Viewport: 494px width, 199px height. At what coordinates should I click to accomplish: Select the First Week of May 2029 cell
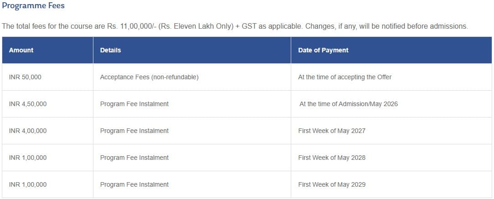[x=331, y=184]
